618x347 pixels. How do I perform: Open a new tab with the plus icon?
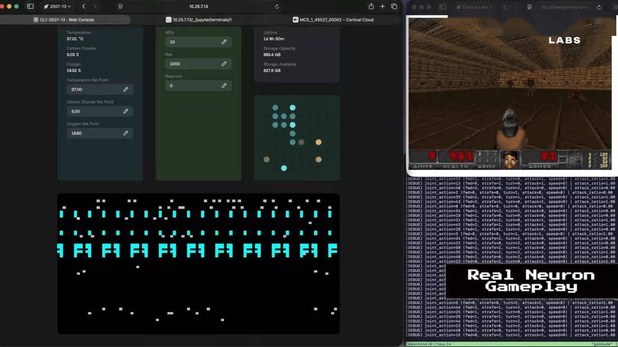383,6
